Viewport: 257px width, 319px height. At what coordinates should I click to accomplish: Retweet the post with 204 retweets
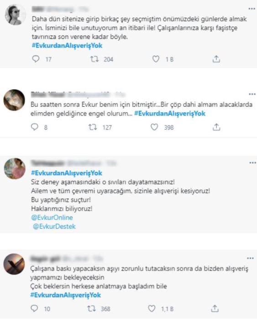(94, 59)
